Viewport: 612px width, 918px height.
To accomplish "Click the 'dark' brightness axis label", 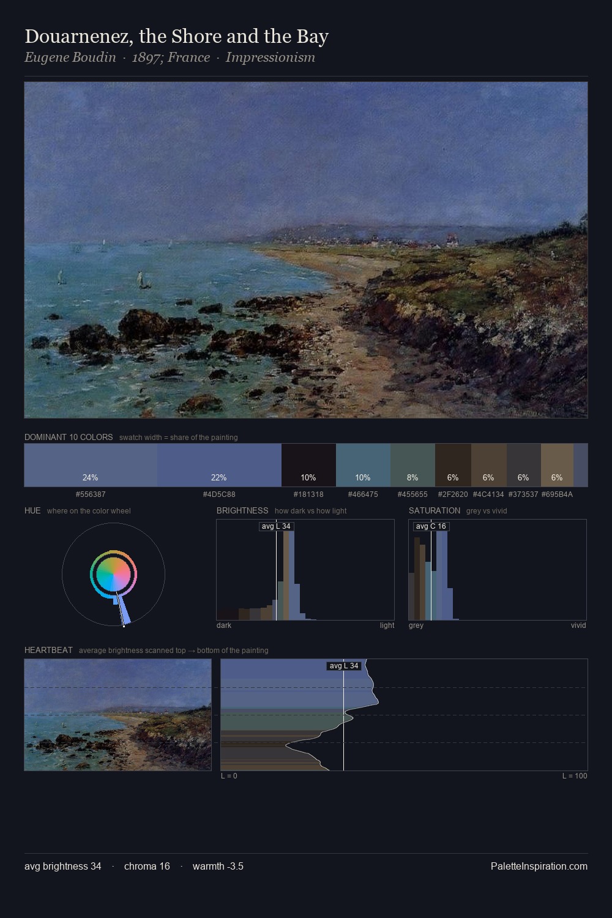I will click(x=224, y=625).
